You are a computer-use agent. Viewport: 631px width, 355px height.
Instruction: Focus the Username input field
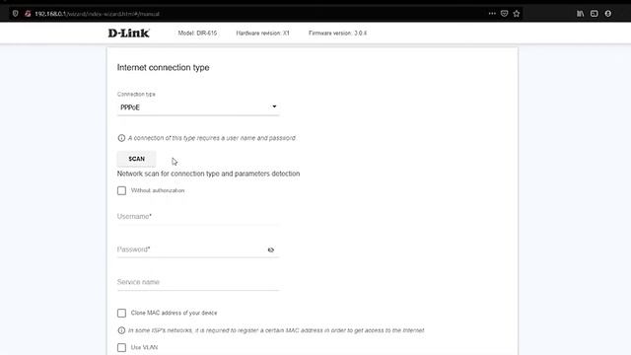click(x=198, y=217)
